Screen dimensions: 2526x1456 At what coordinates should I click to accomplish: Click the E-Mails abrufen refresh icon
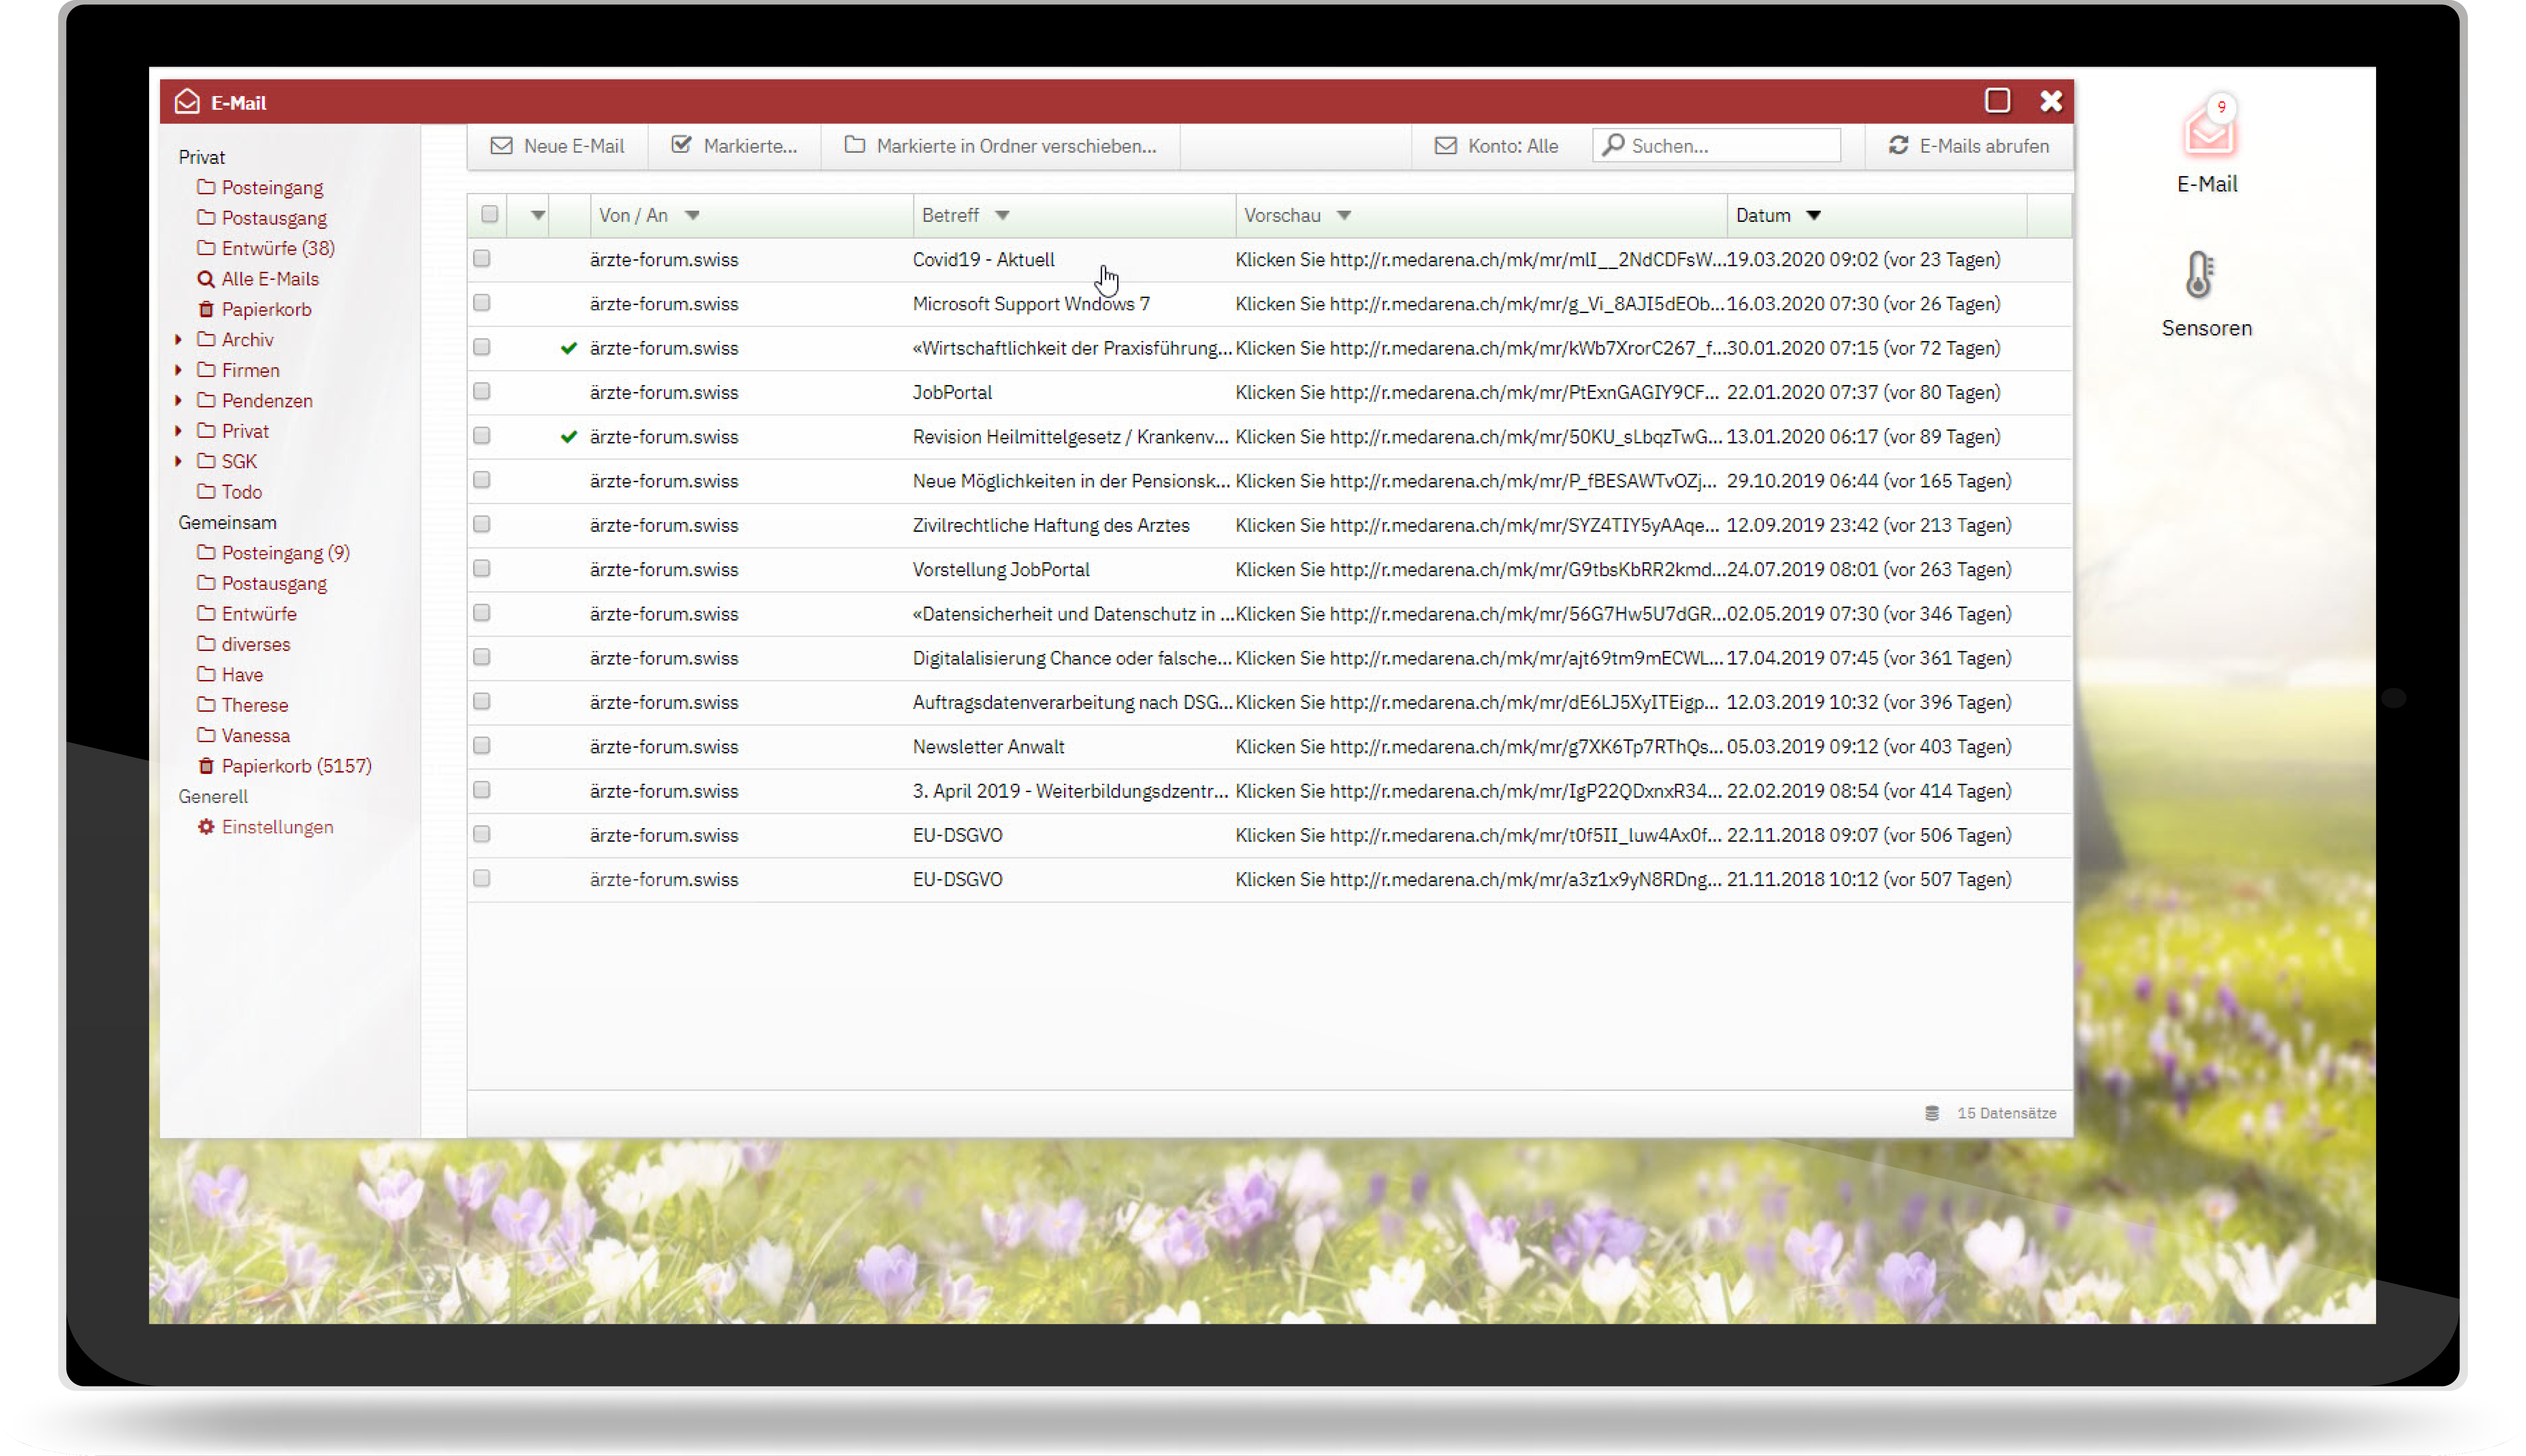click(x=1898, y=146)
